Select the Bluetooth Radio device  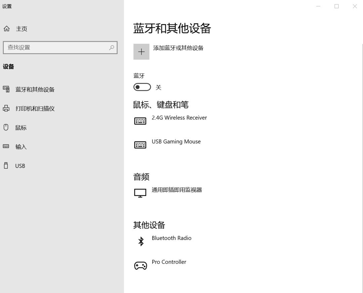click(171, 238)
